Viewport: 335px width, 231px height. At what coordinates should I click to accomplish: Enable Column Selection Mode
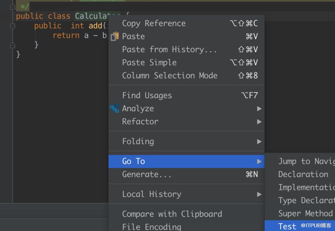187,76
